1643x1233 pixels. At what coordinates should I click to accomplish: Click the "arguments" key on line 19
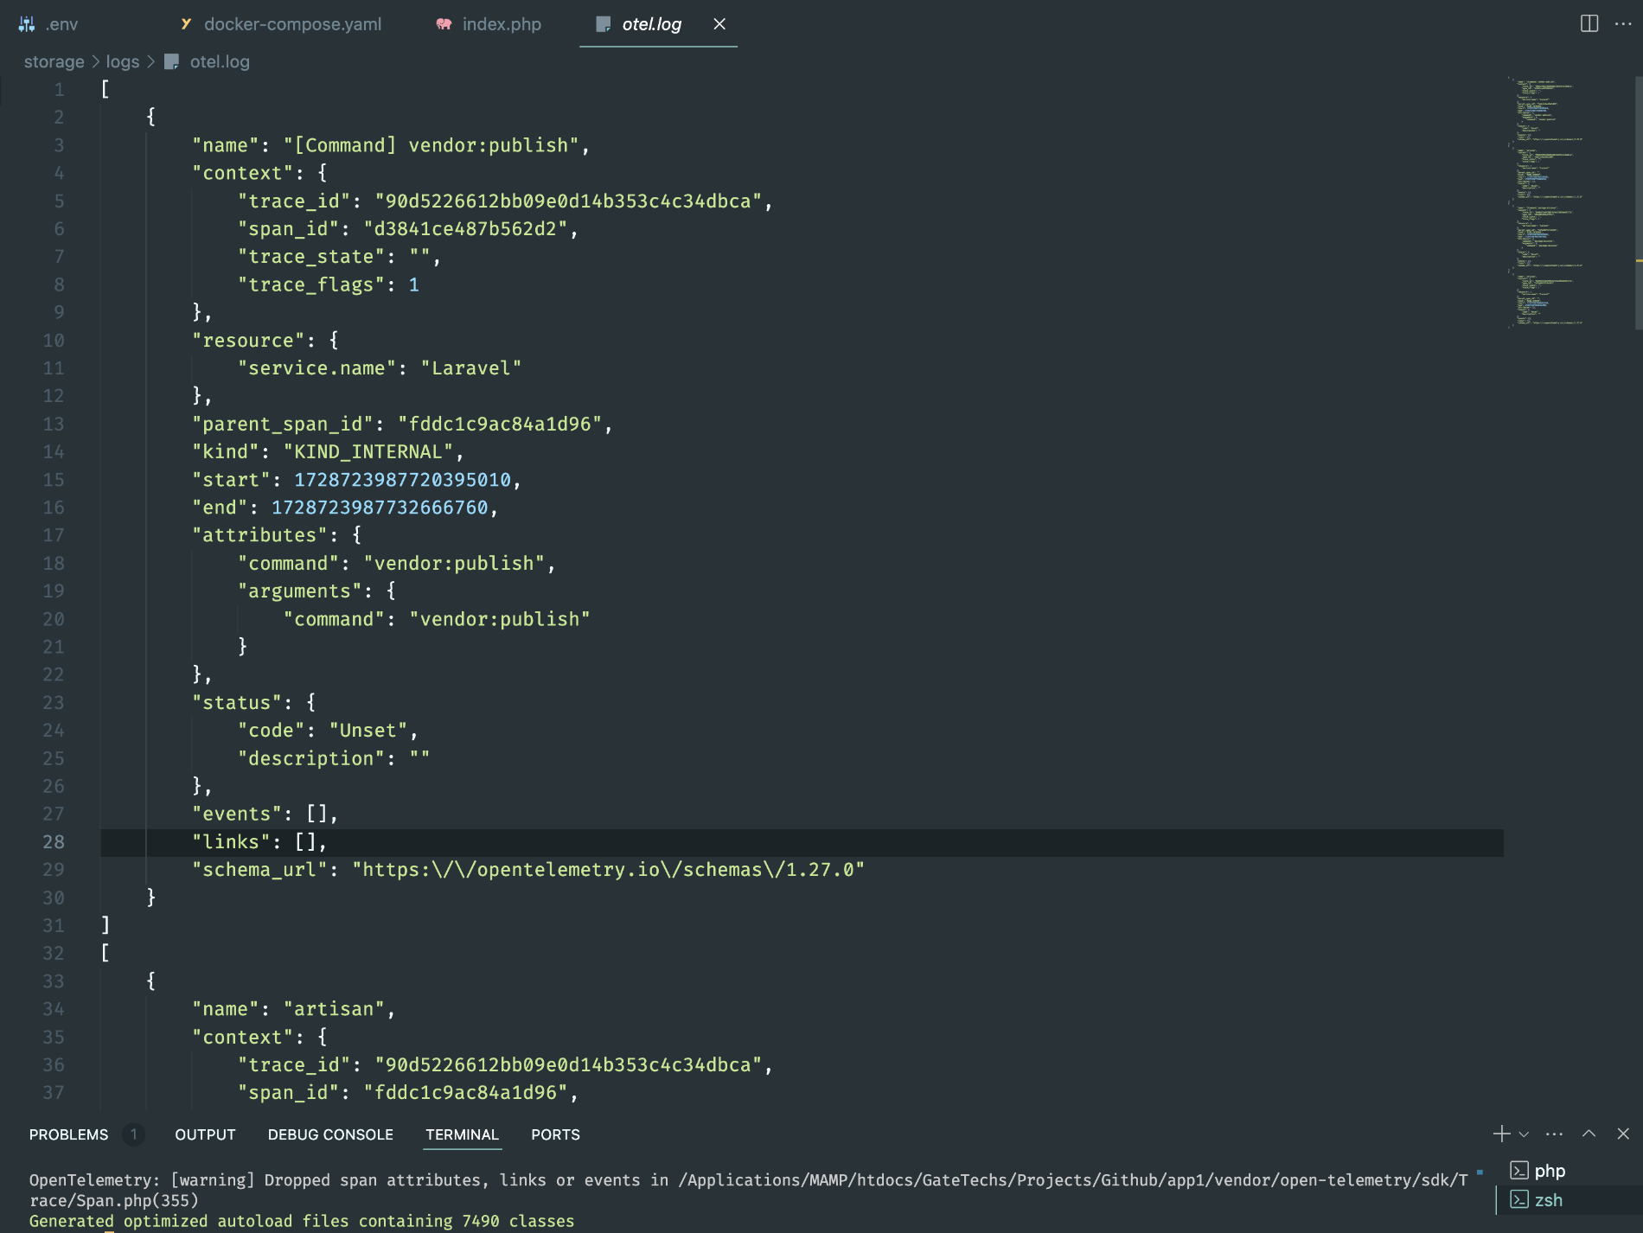click(x=299, y=591)
